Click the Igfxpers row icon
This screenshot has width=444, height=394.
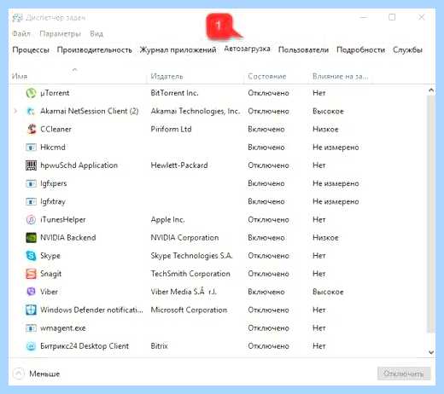pos(31,183)
